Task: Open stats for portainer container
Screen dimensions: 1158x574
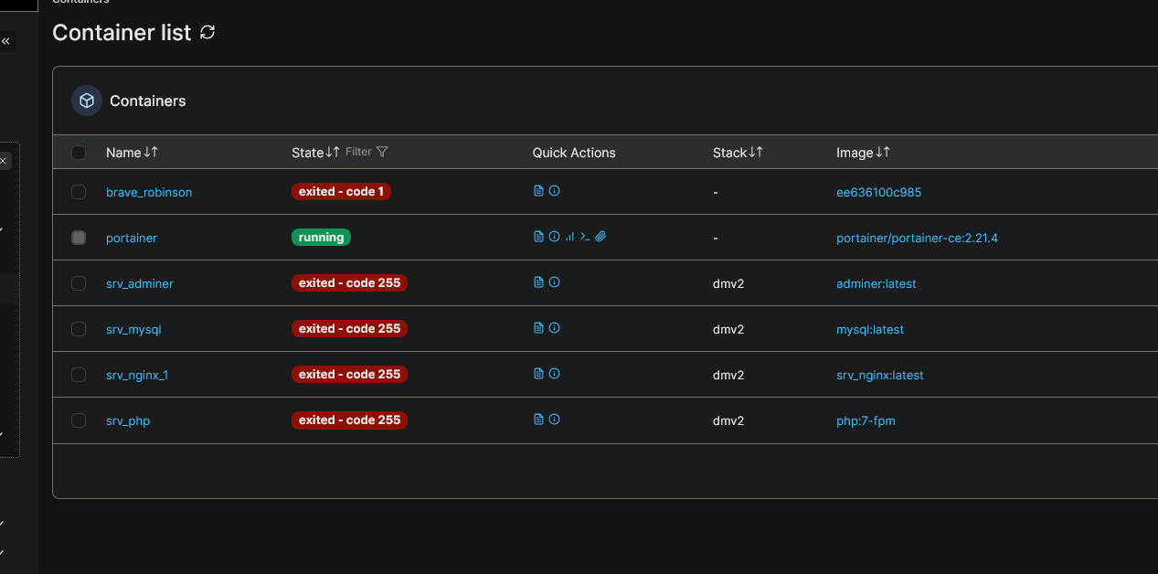Action: [x=569, y=237]
